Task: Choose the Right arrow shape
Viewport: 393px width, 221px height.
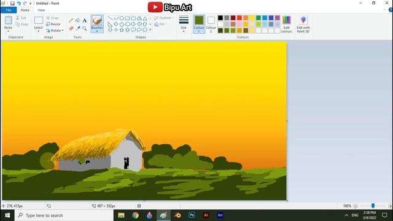Action: [x=133, y=25]
